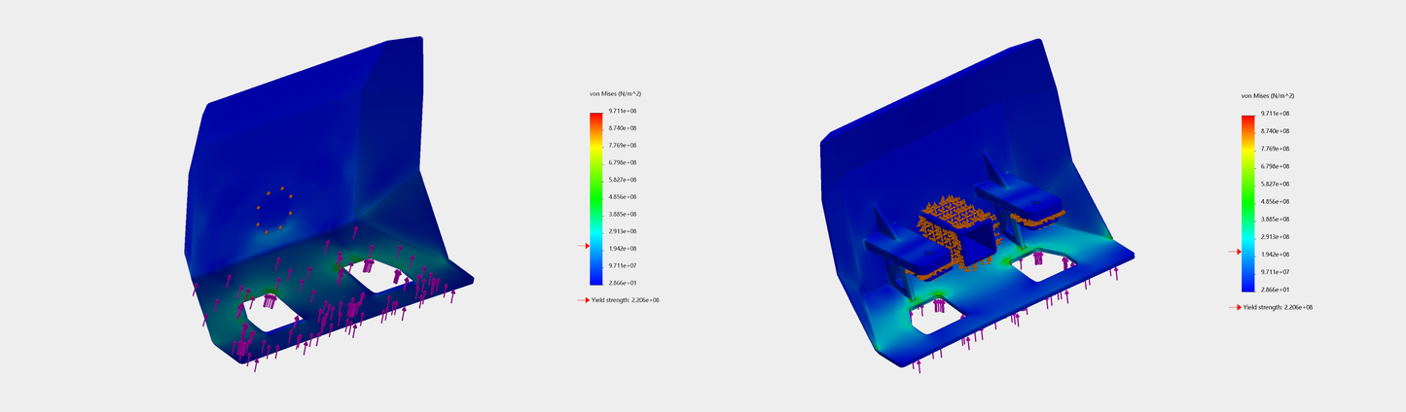
Task: Click the 9.711e+08 maximum value on left legend
Action: 623,111
